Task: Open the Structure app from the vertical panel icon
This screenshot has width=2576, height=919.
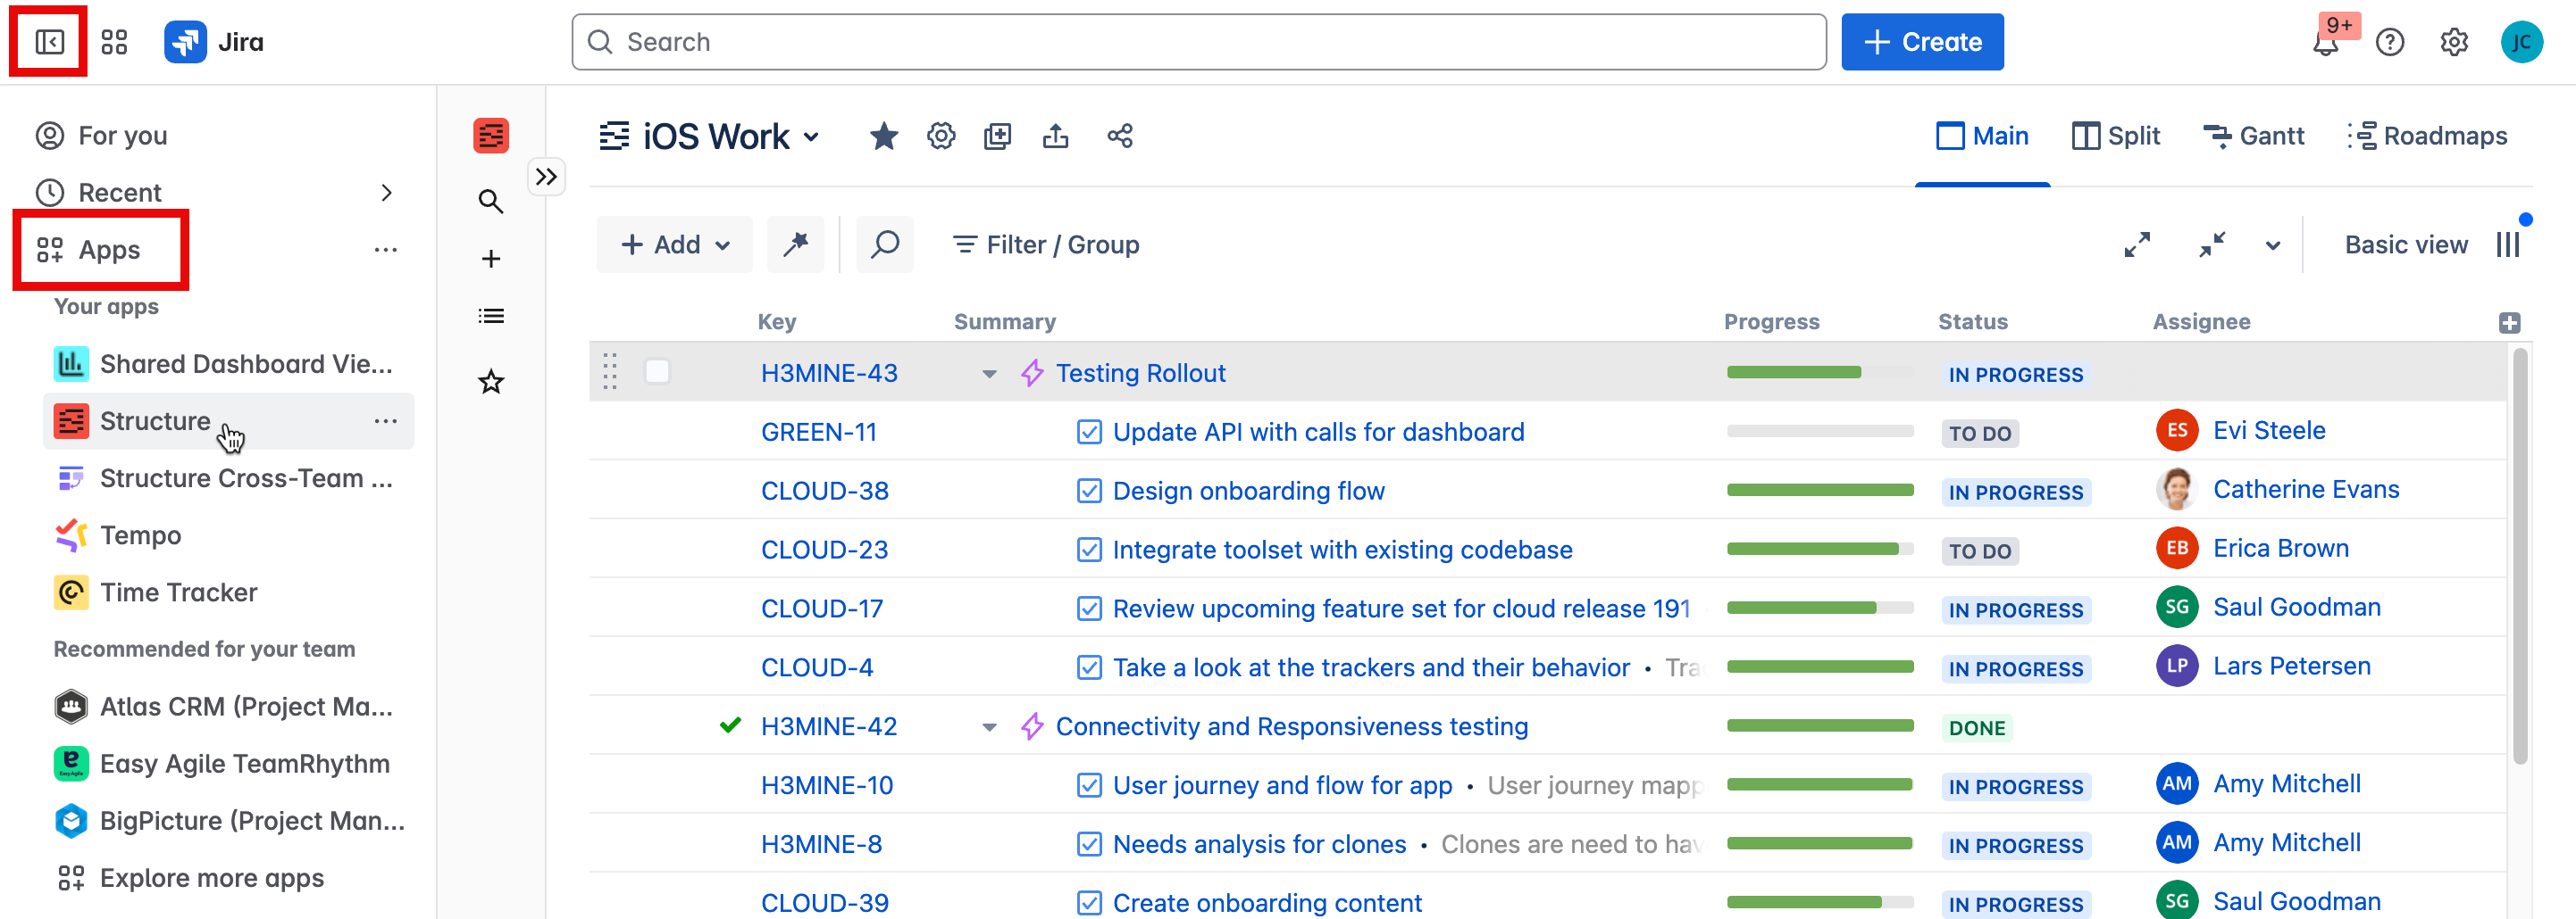Action: point(491,135)
